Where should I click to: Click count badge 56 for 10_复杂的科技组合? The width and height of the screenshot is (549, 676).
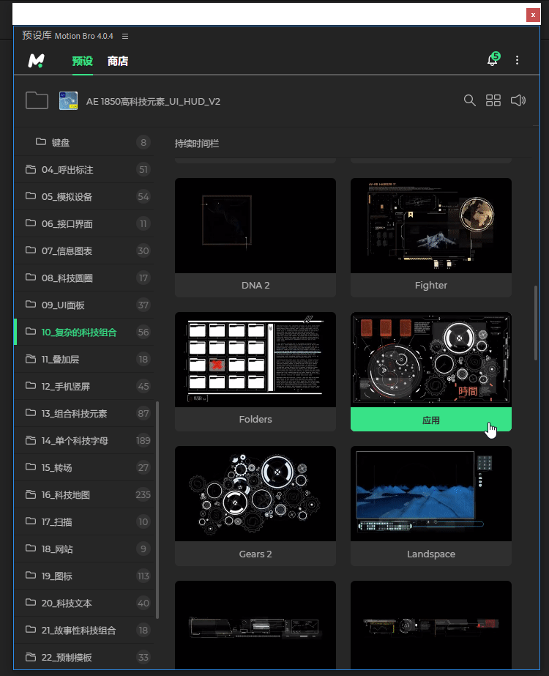pyautogui.click(x=143, y=333)
